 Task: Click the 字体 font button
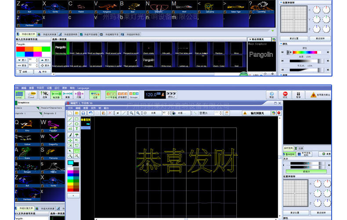pos(43,72)
